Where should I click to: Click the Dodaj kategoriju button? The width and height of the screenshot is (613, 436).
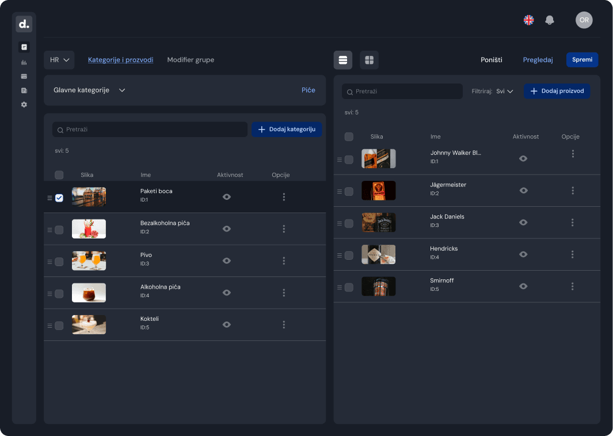(x=287, y=130)
